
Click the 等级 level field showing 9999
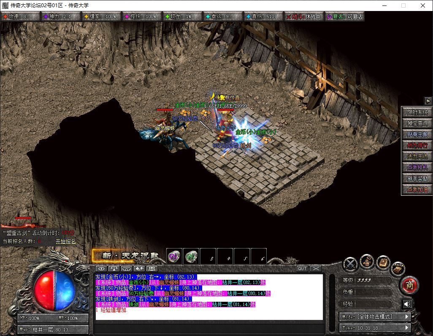365,280
